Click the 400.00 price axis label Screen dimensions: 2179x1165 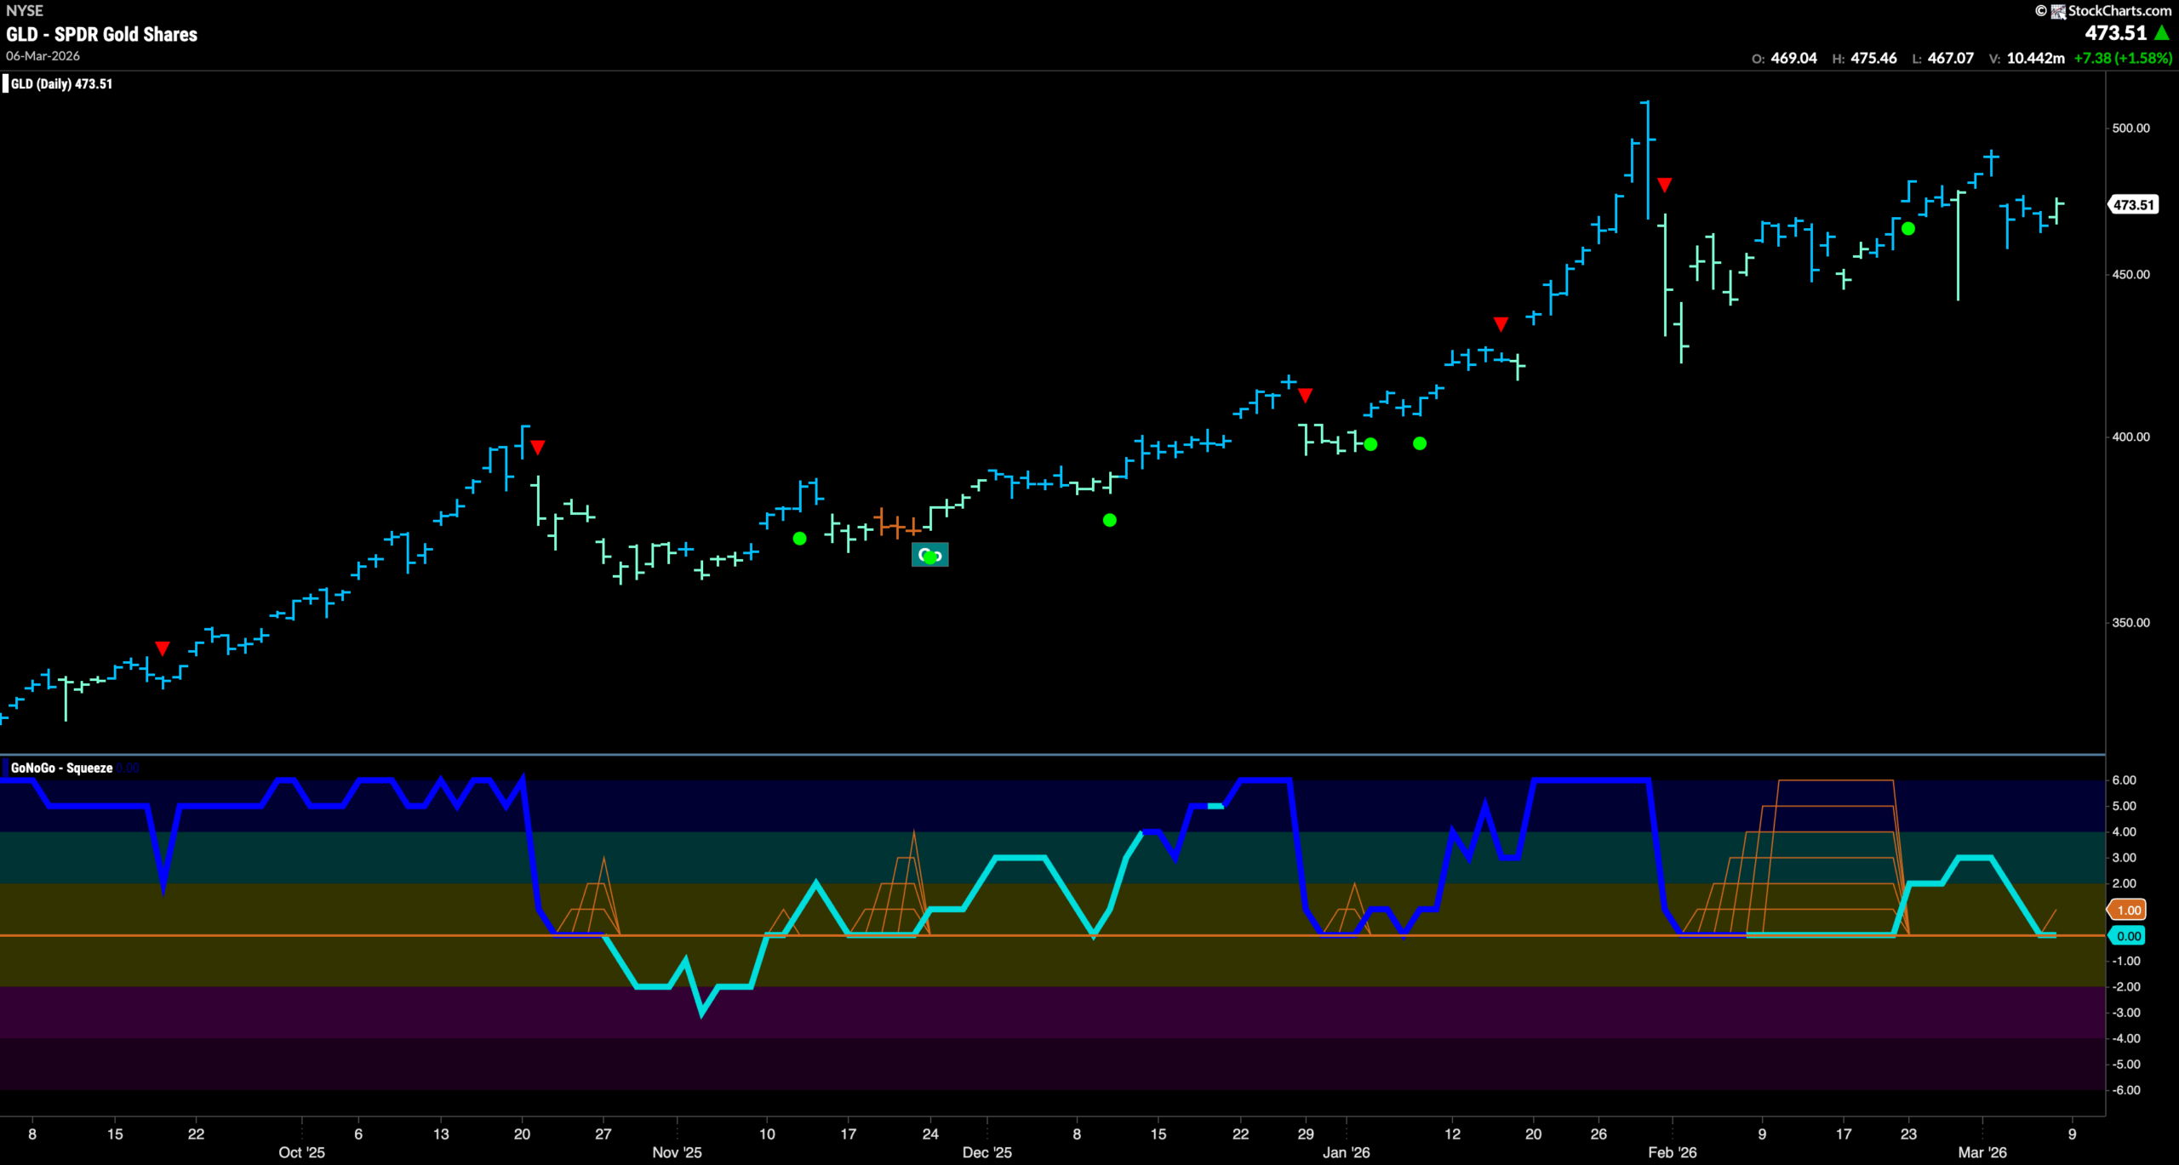2130,437
